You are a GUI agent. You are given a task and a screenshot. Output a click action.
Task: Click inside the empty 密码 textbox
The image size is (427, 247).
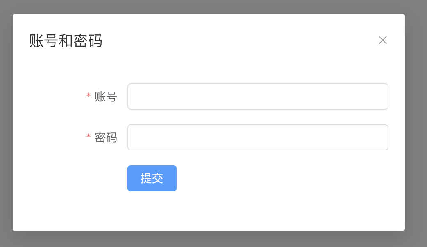[257, 137]
